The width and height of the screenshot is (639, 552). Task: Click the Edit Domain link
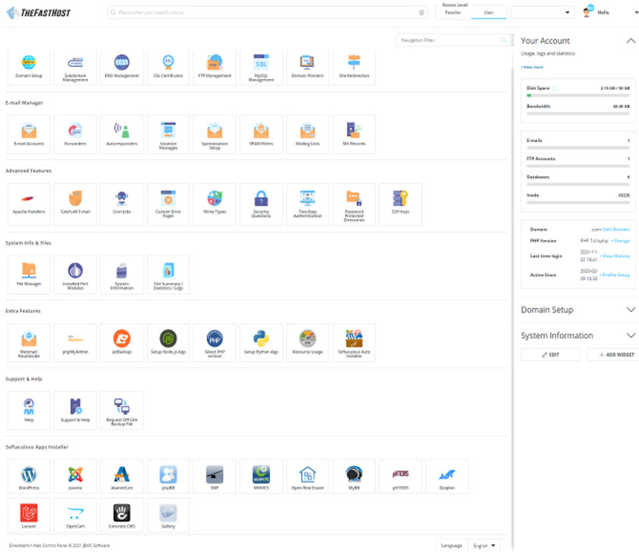coord(616,230)
